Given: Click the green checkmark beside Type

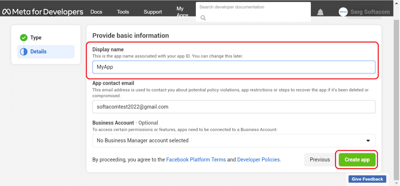Looking at the screenshot, I should (24, 38).
